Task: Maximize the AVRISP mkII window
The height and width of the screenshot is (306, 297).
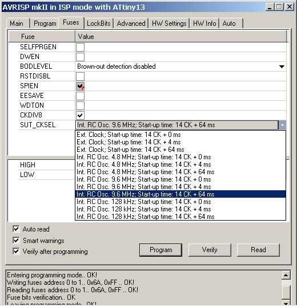Action: point(279,7)
